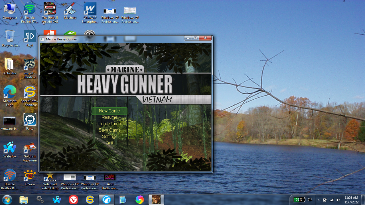
Task: Select the Party desktop shortcut
Action: (30, 122)
